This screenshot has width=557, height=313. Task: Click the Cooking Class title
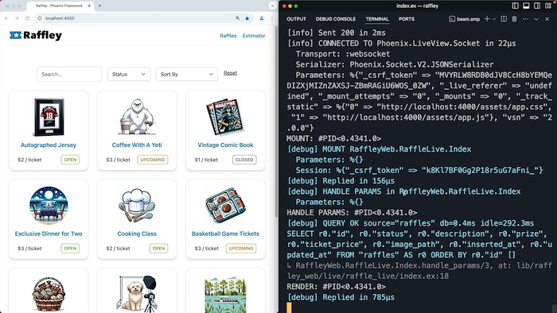tap(137, 234)
